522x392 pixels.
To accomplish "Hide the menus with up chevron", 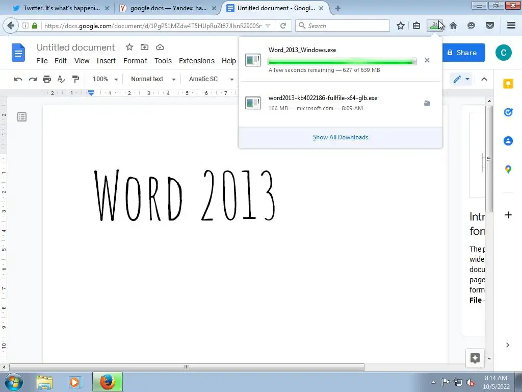I will coord(484,79).
